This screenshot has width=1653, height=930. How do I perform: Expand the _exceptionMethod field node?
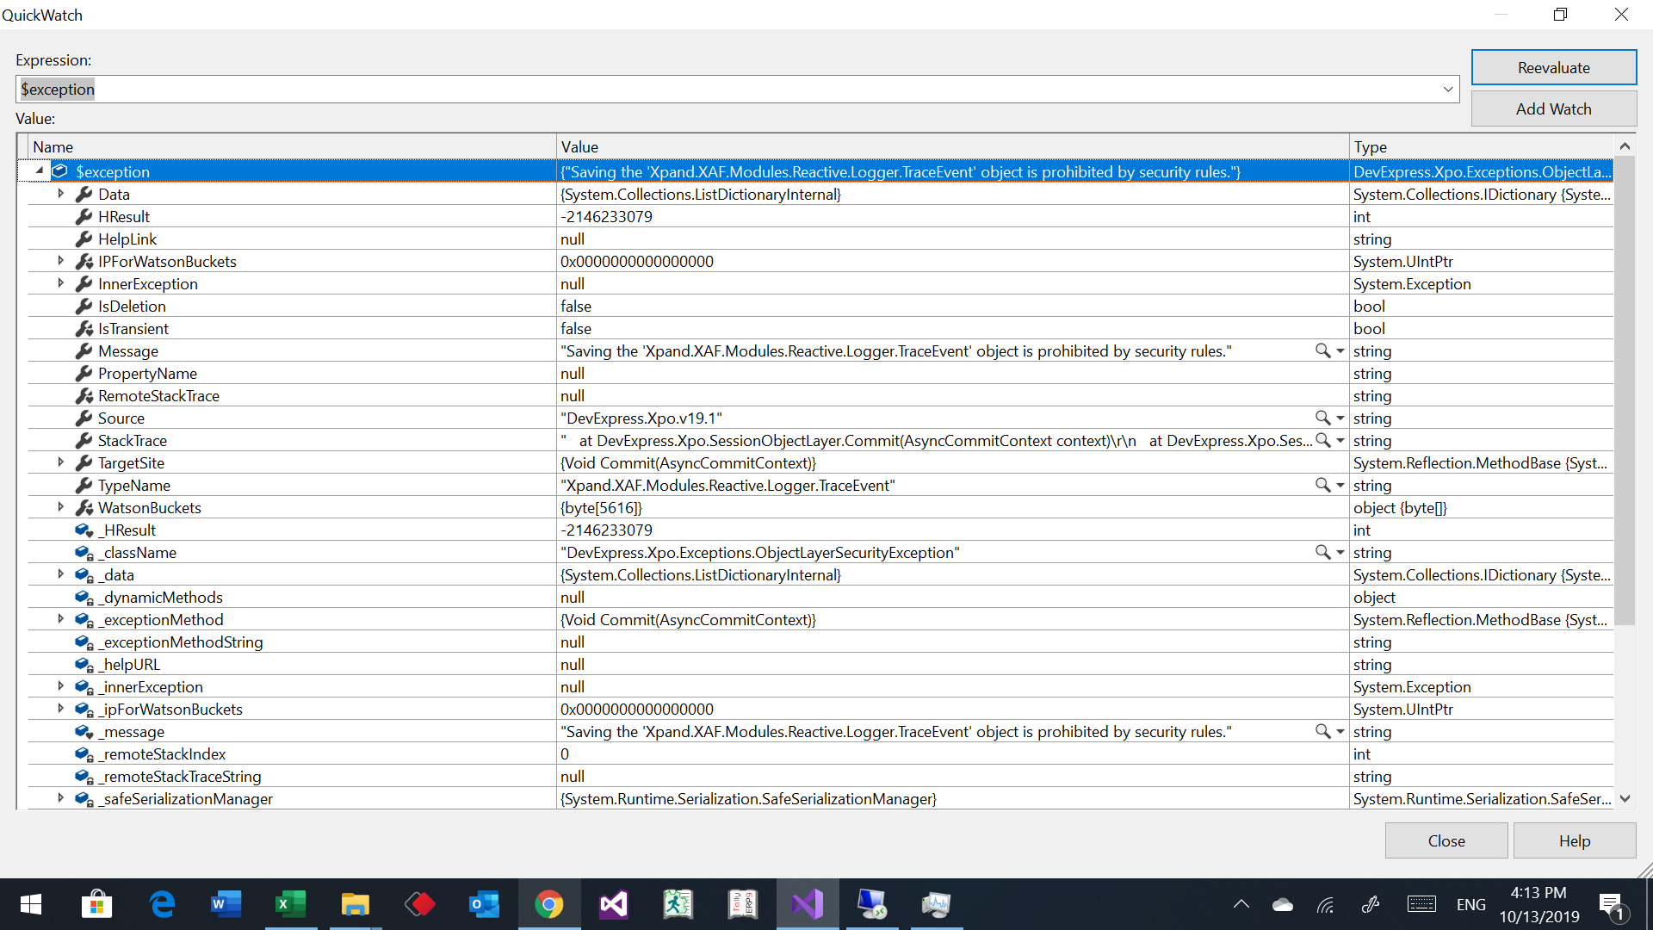[x=61, y=619]
